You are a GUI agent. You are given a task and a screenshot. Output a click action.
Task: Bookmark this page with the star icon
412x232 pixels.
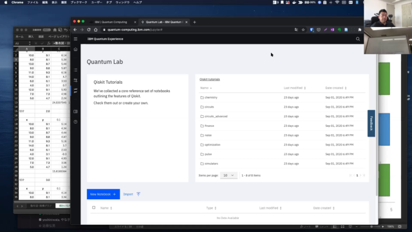[303, 30]
